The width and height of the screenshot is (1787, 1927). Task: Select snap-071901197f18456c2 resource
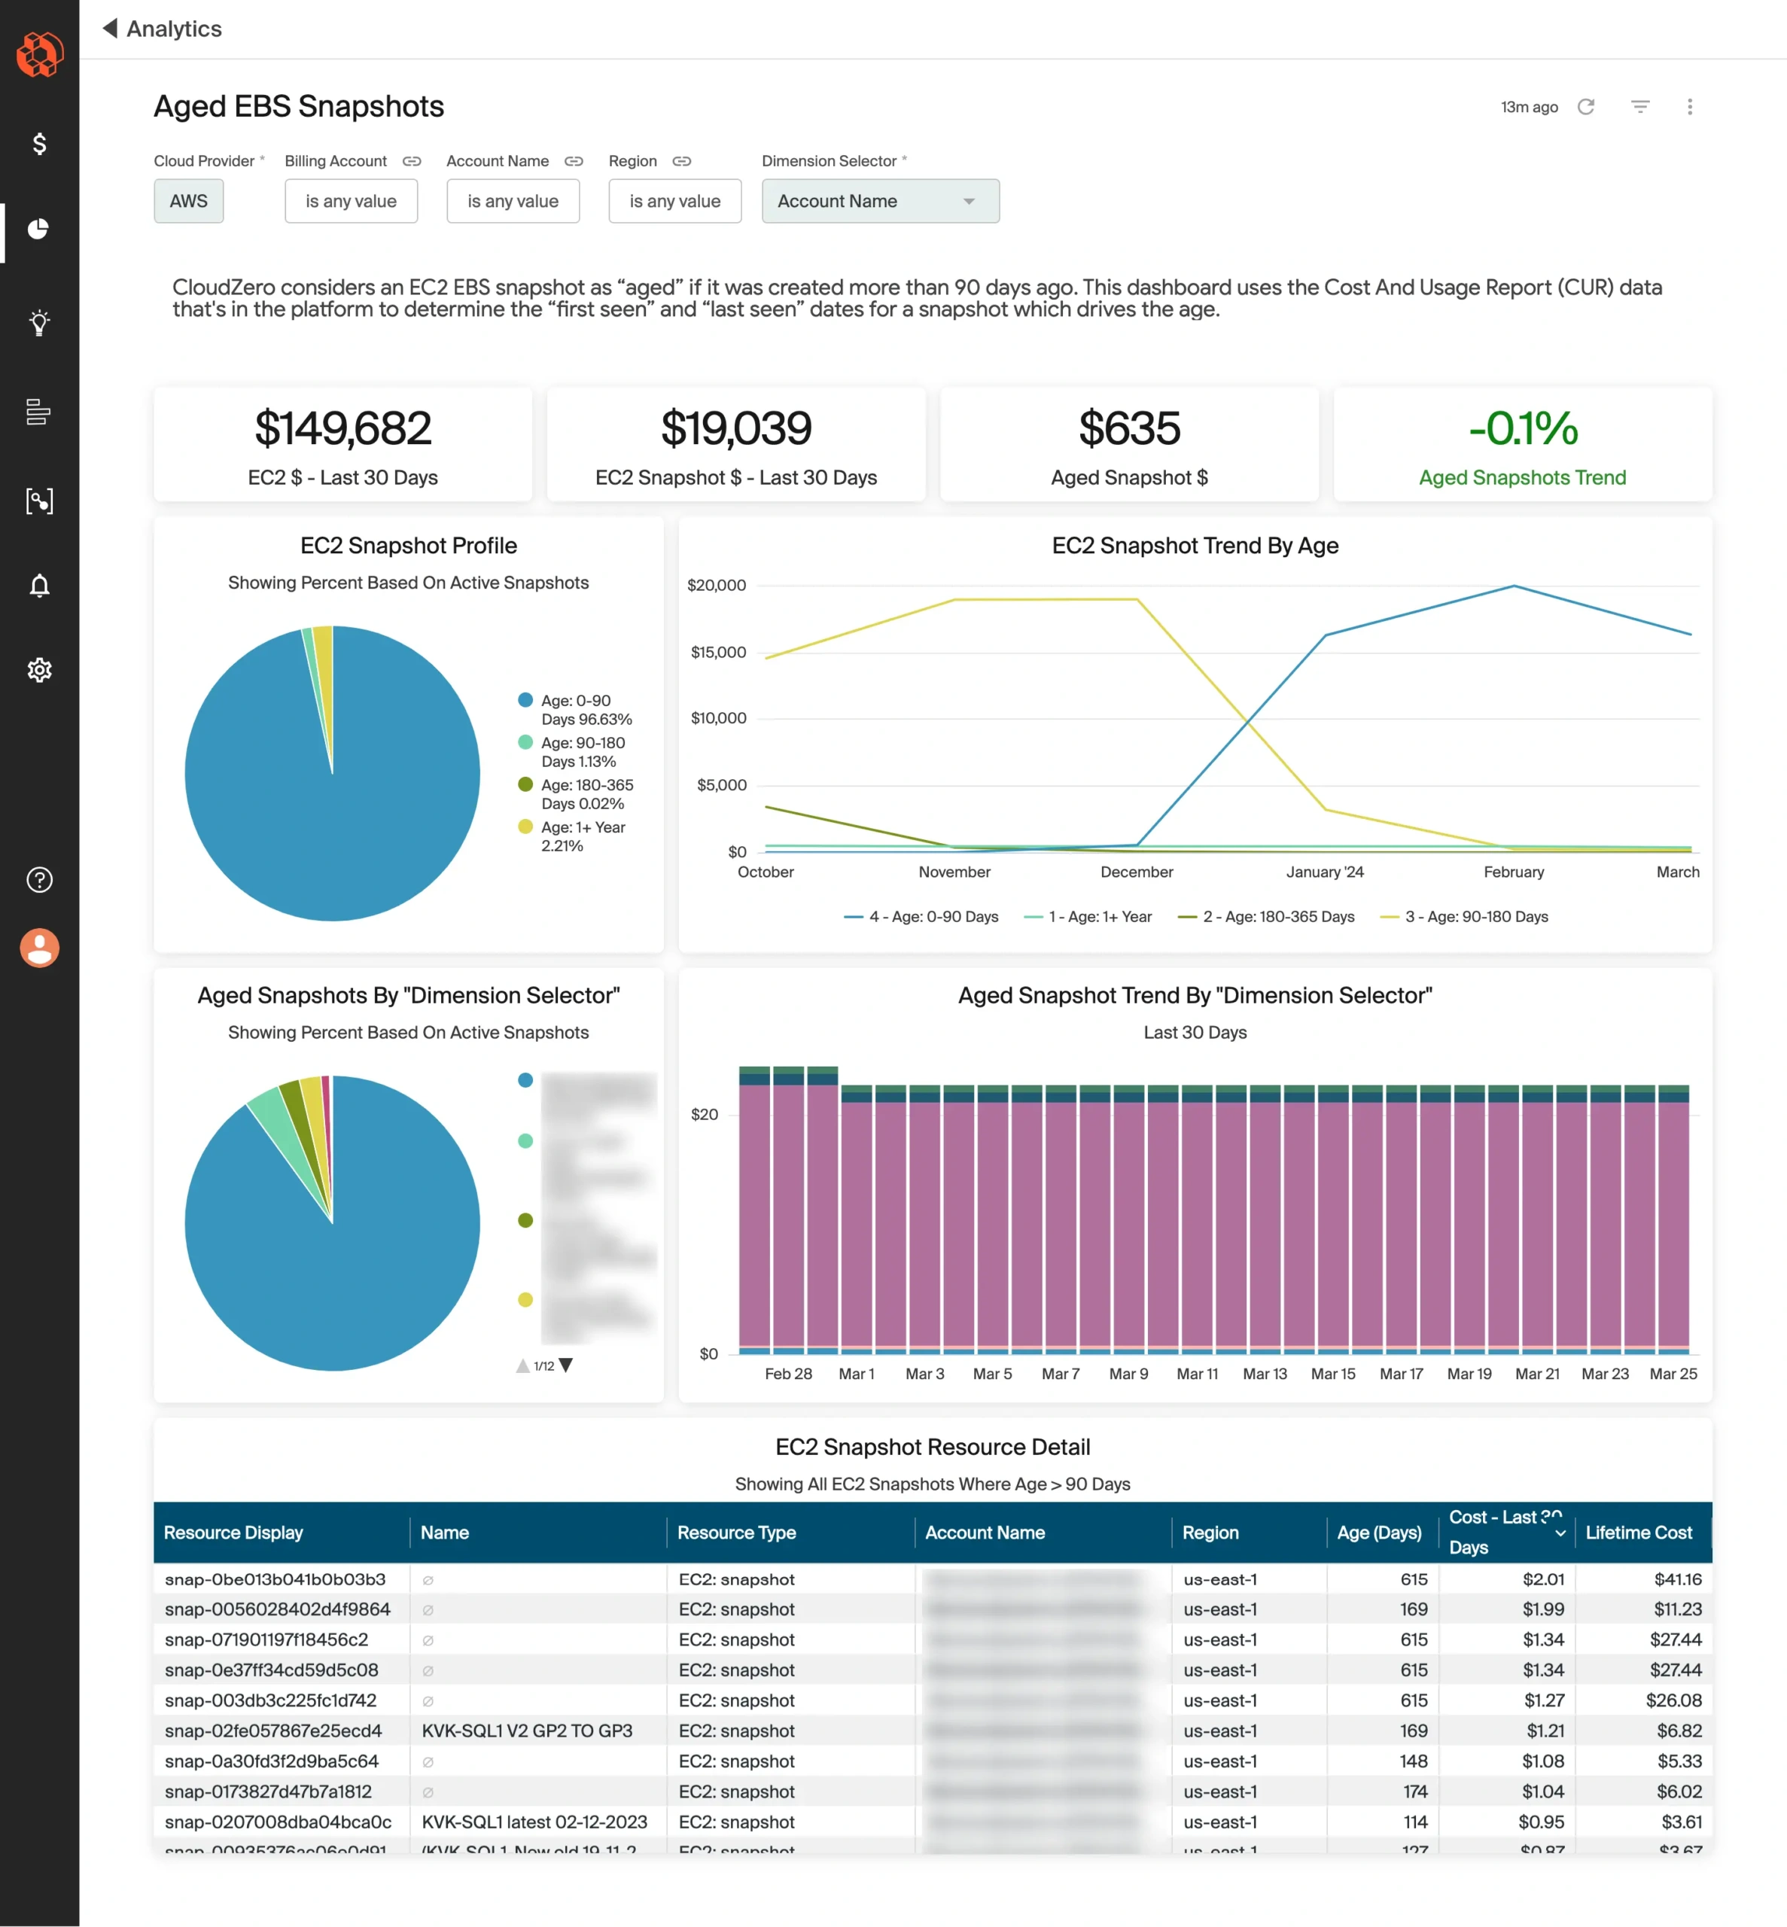[266, 1640]
